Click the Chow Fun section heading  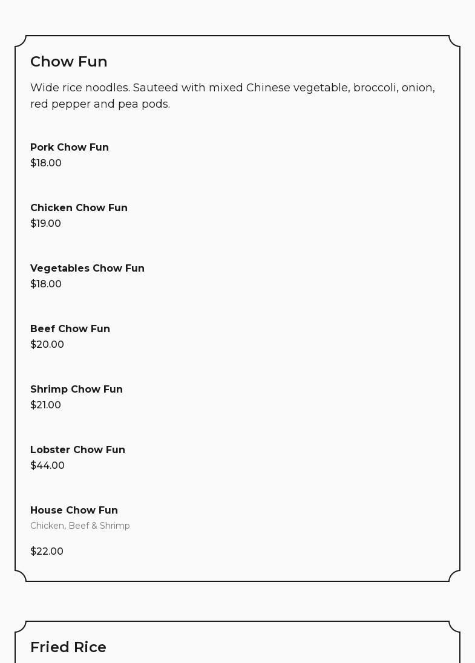[68, 62]
